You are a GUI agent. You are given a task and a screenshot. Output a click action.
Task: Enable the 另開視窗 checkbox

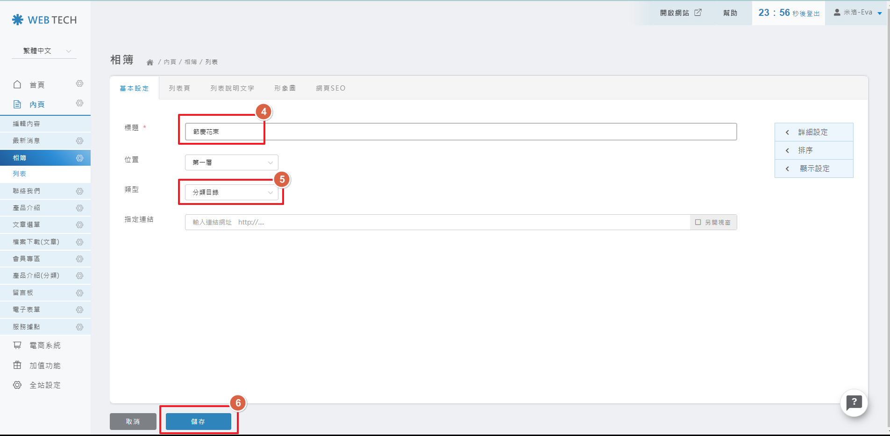click(698, 222)
